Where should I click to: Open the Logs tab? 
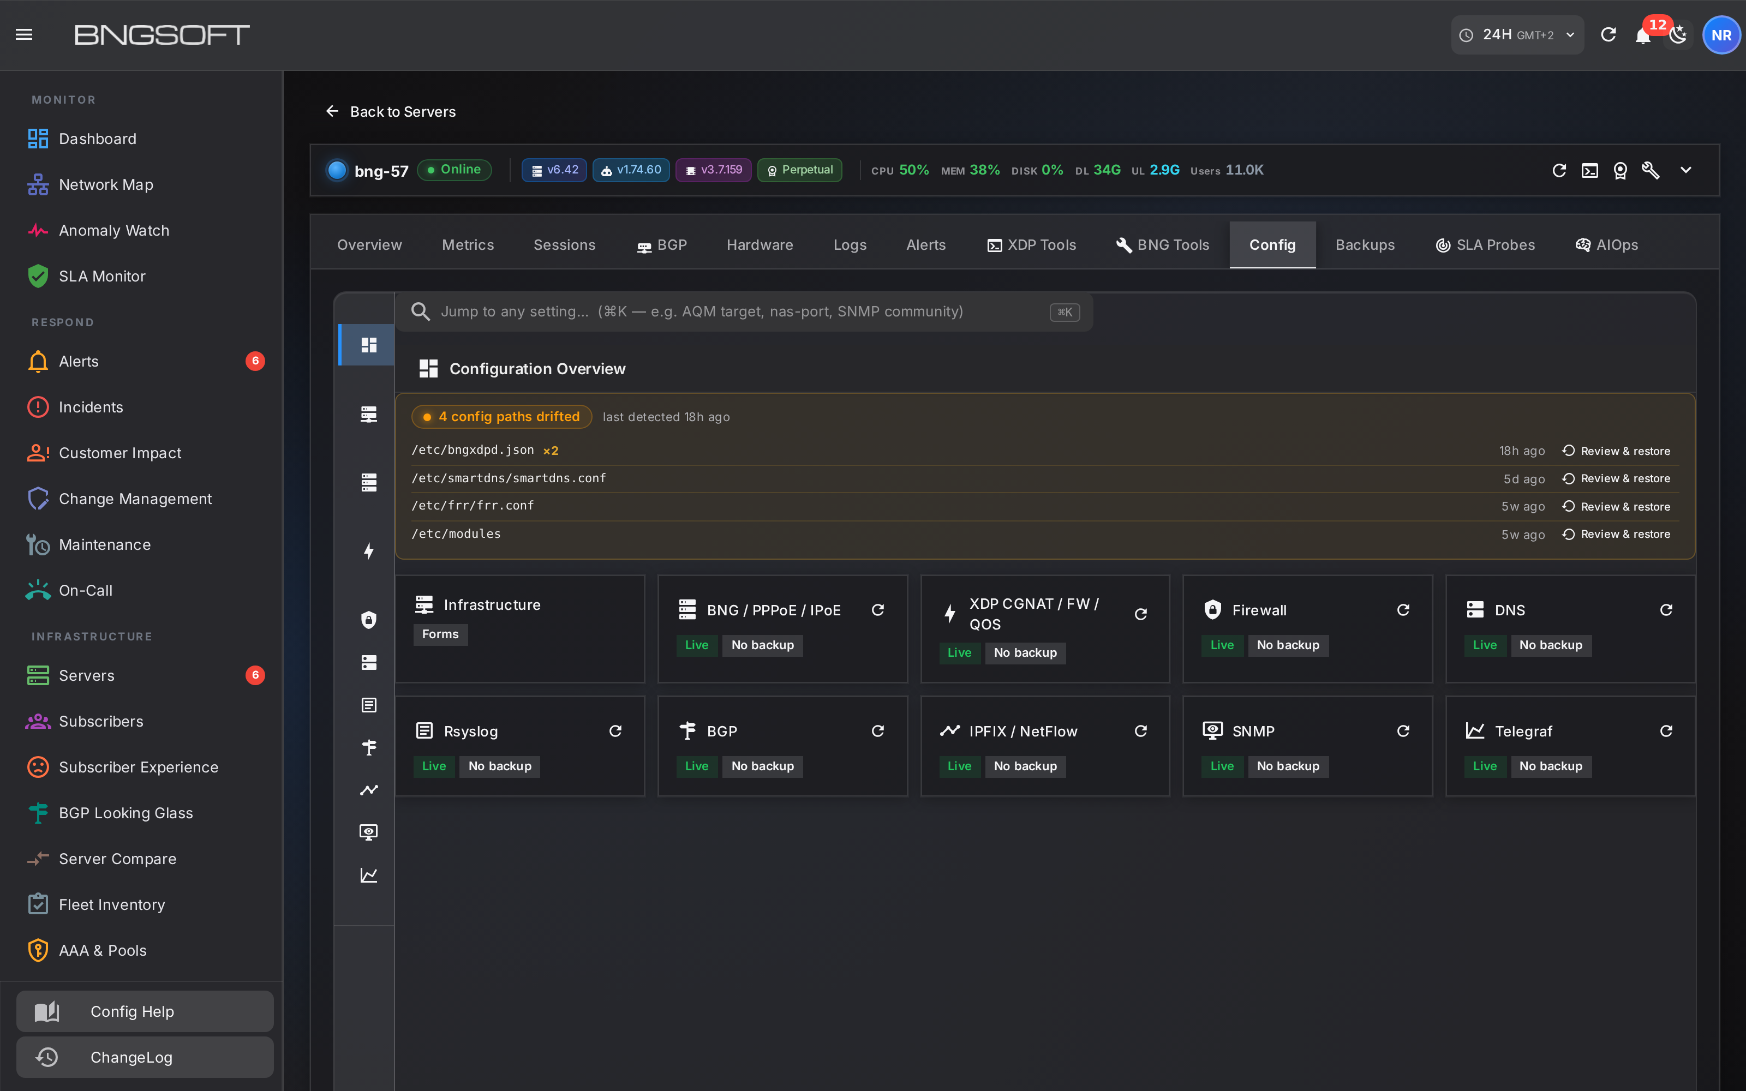coord(850,245)
